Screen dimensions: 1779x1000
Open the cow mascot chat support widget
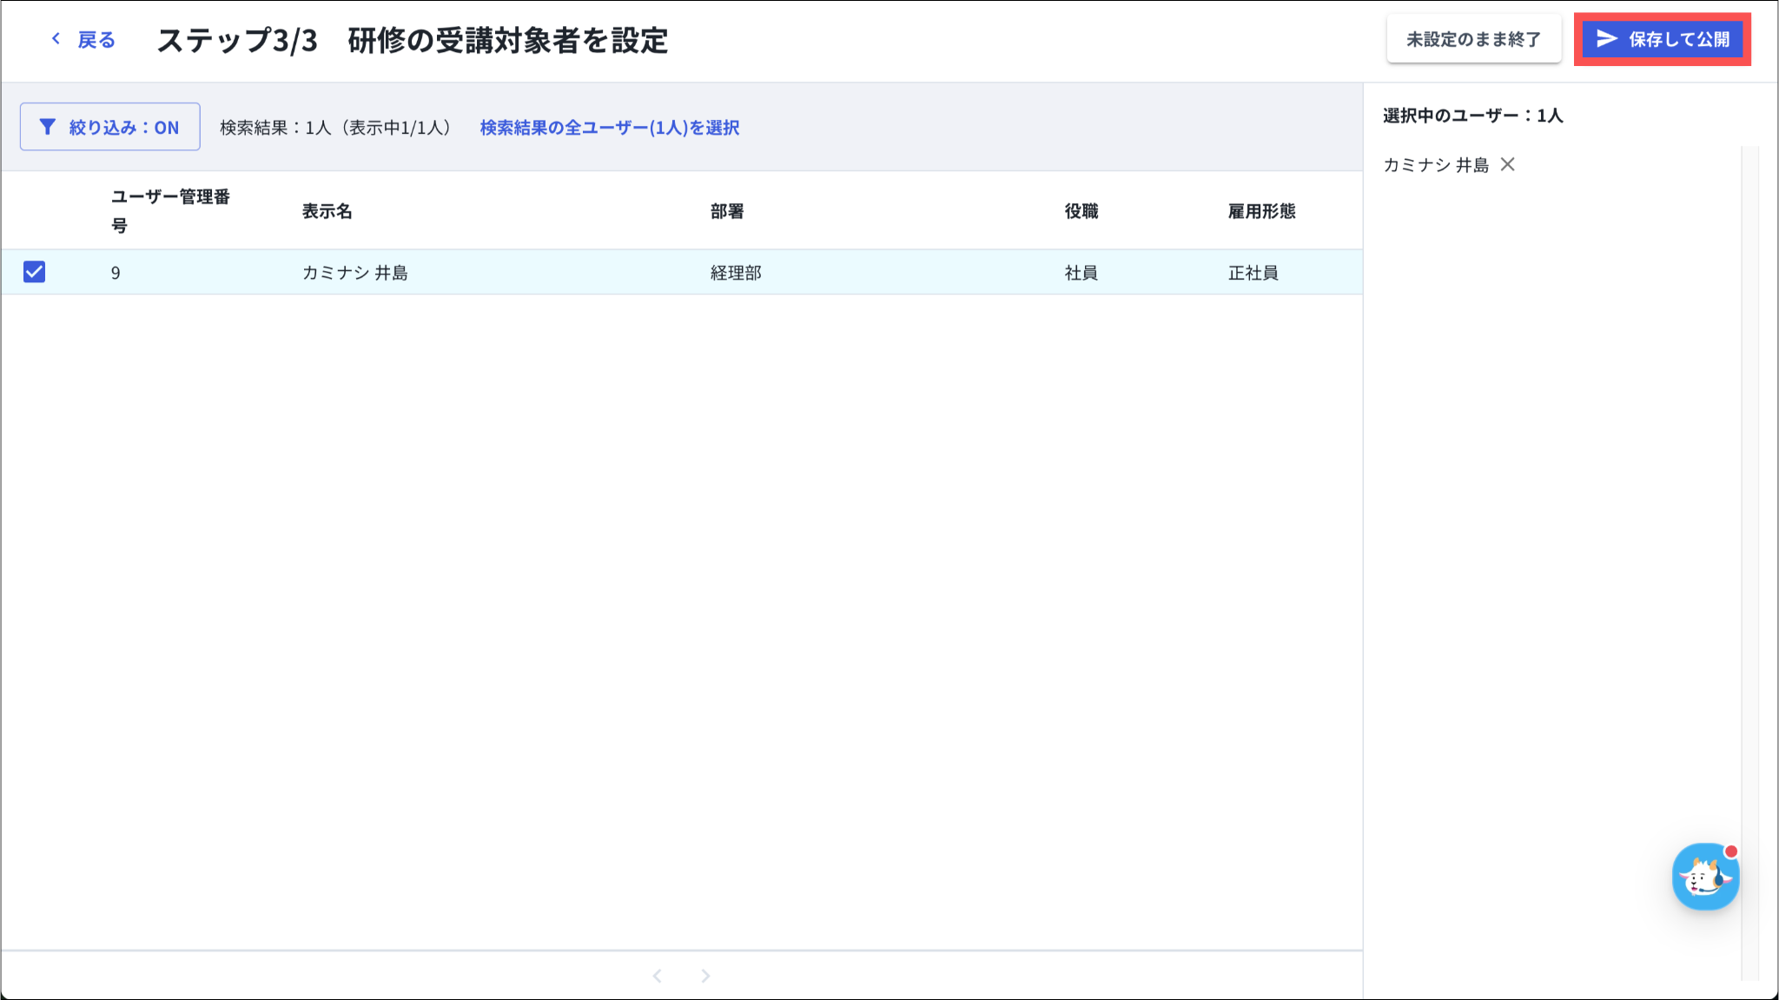1704,877
